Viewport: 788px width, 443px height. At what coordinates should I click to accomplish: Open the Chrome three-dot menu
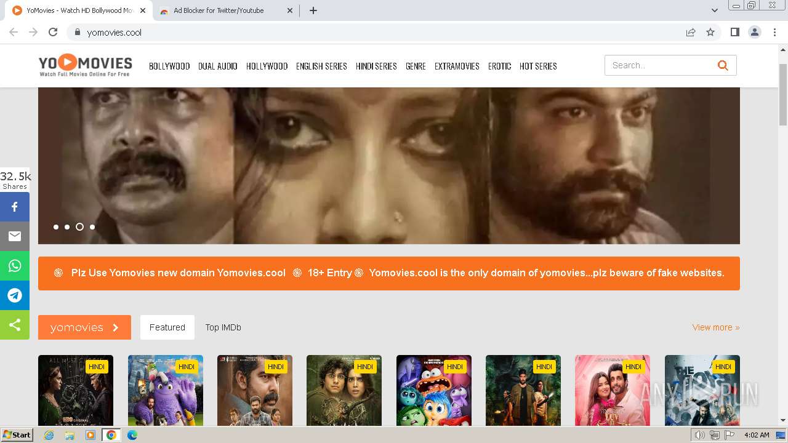click(774, 32)
